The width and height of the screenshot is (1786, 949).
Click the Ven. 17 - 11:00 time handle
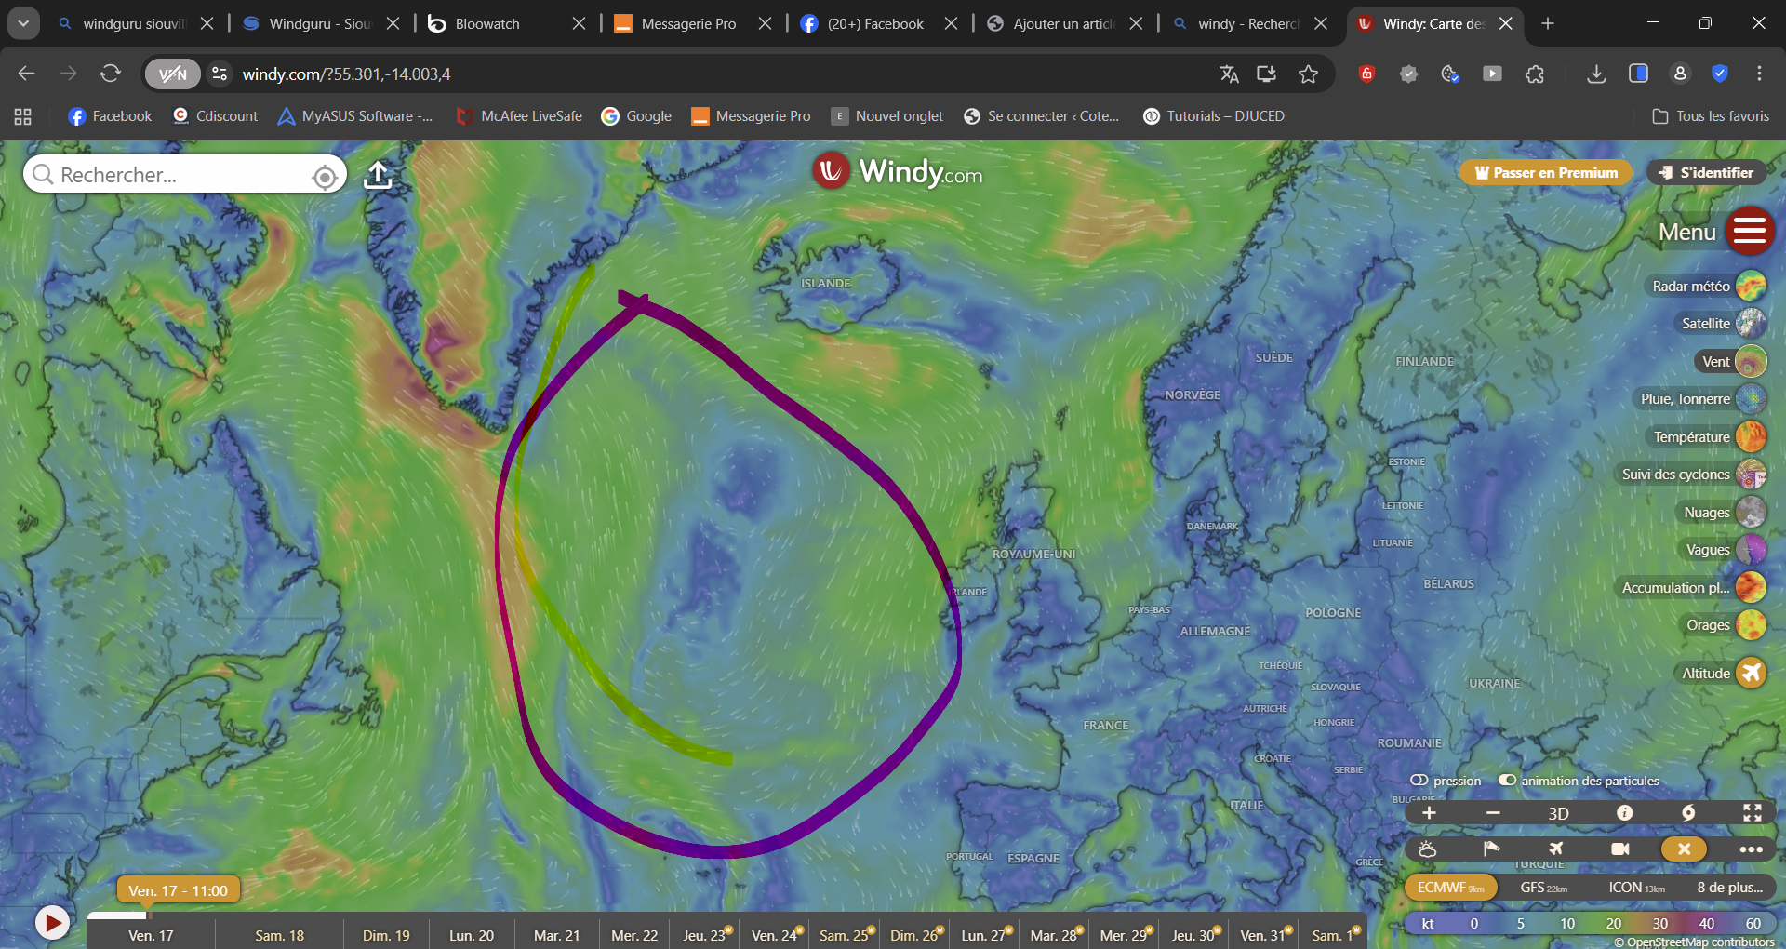point(178,890)
